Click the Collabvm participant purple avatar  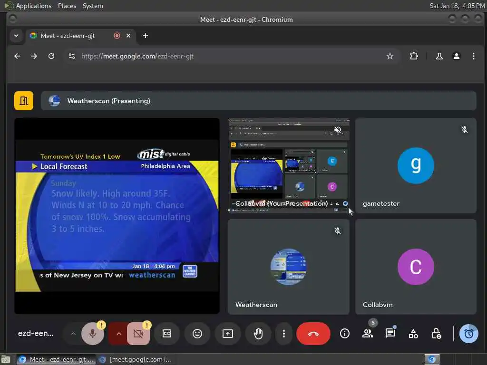416,267
